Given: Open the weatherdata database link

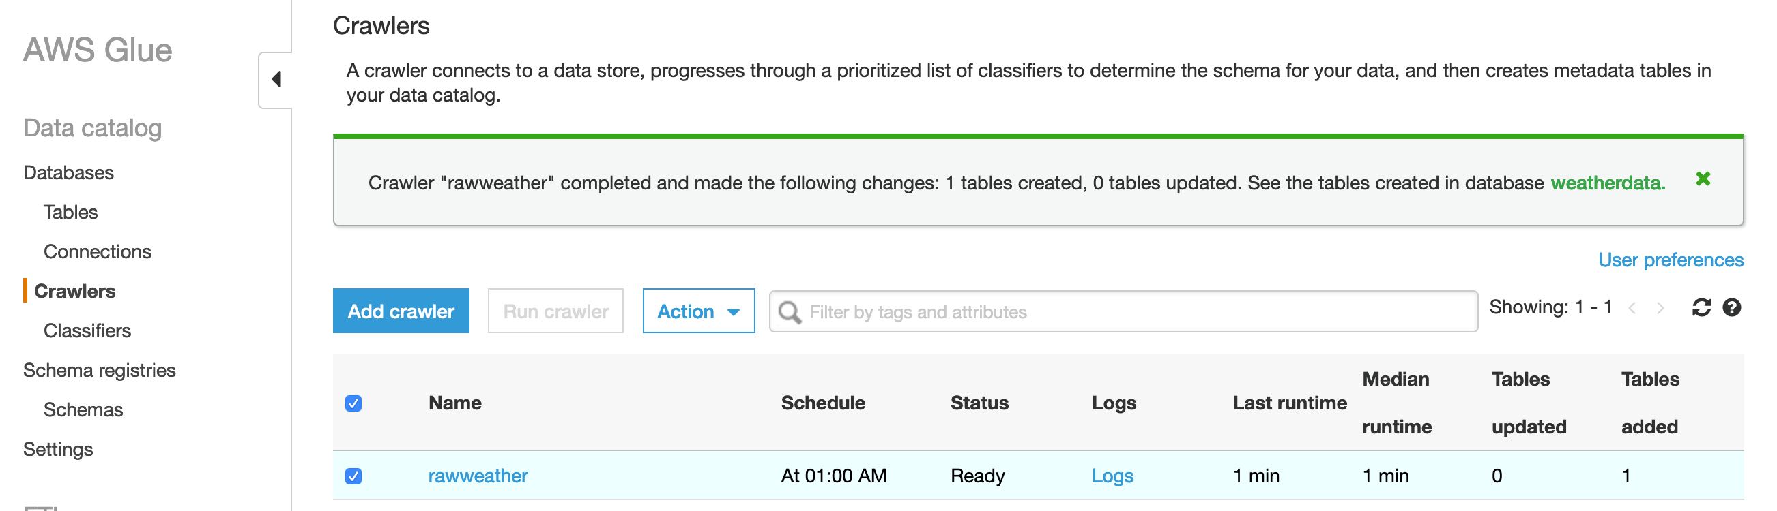Looking at the screenshot, I should pyautogui.click(x=1607, y=183).
